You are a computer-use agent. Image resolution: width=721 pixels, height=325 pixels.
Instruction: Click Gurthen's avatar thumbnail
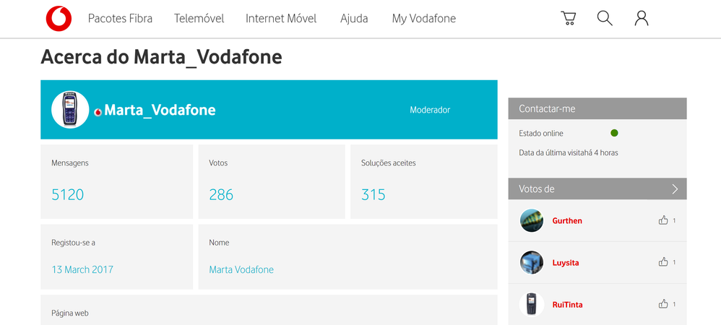click(x=532, y=220)
